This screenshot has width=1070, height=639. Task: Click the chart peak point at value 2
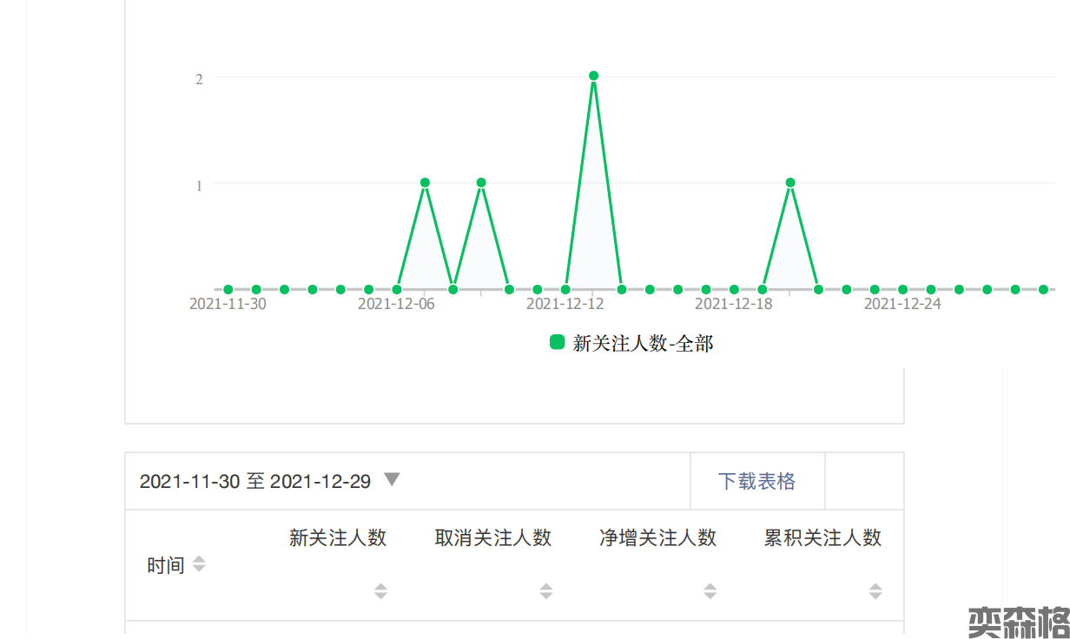click(594, 76)
